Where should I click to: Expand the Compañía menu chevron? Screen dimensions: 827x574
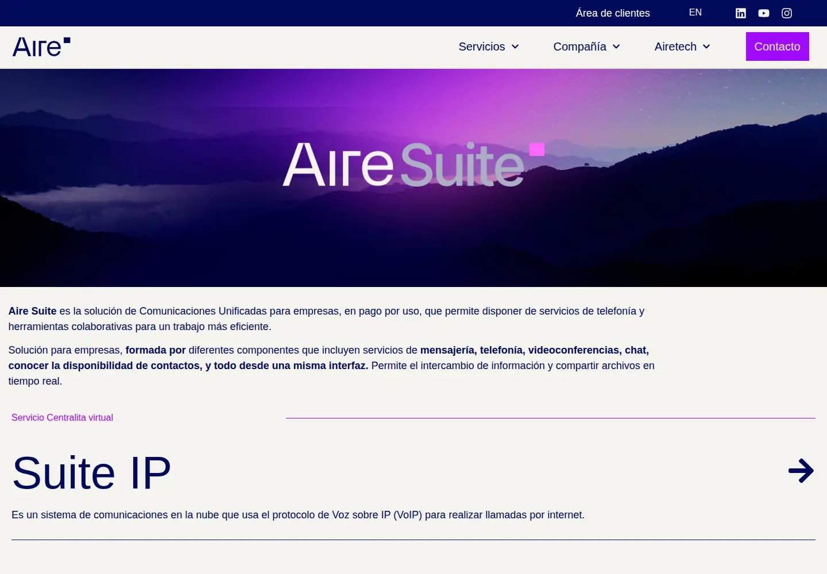coord(616,46)
